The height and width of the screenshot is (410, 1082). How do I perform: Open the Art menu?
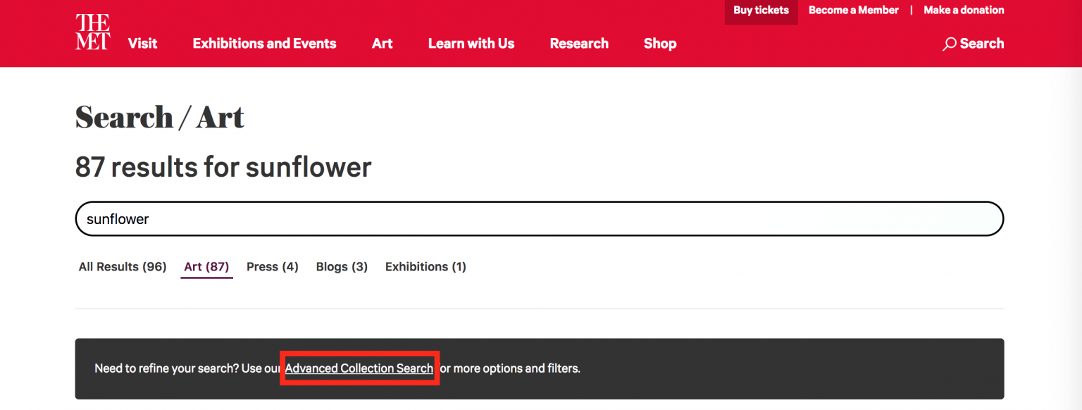click(x=382, y=43)
